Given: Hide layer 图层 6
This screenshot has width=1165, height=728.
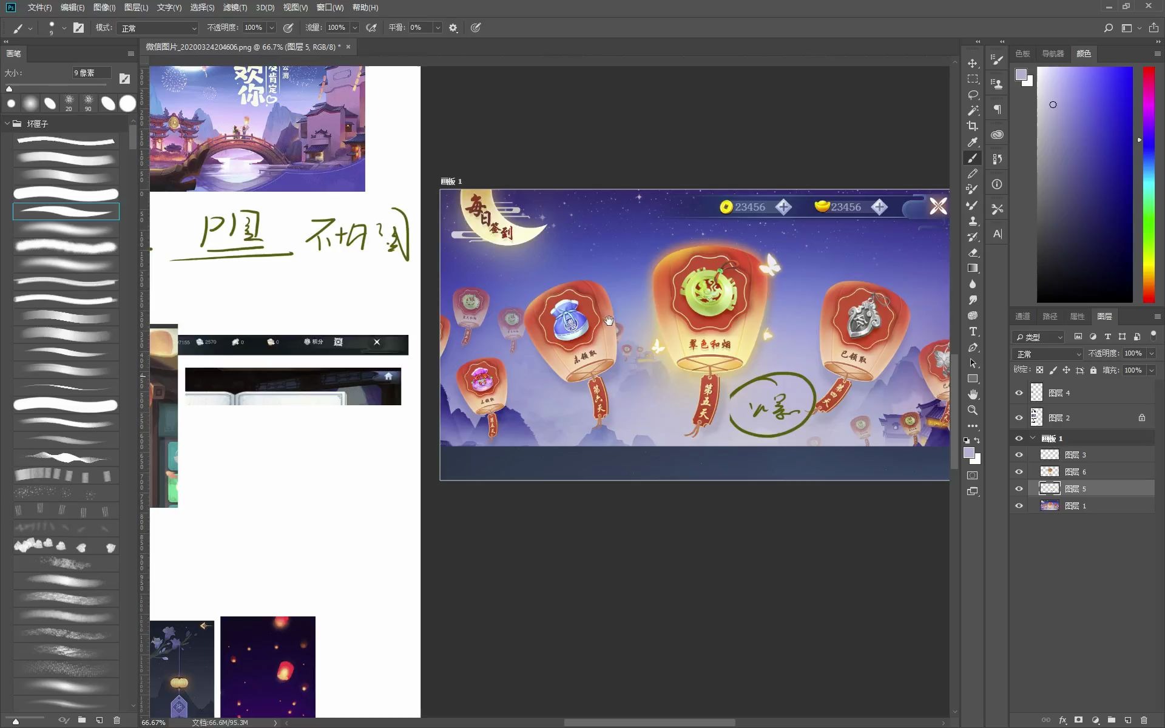Looking at the screenshot, I should [1019, 471].
